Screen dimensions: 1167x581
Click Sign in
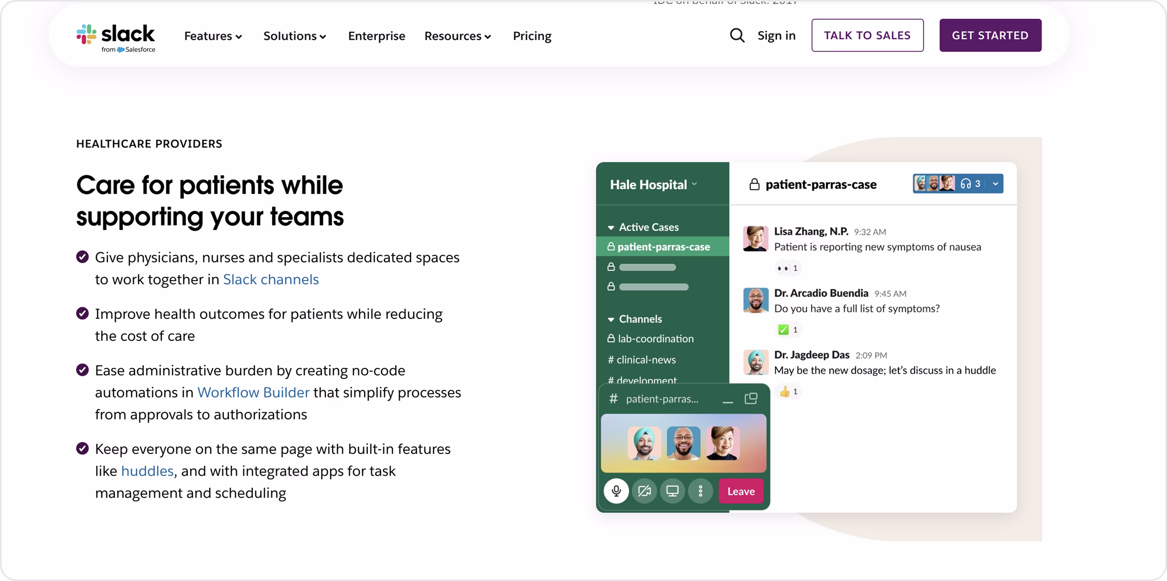pos(776,35)
